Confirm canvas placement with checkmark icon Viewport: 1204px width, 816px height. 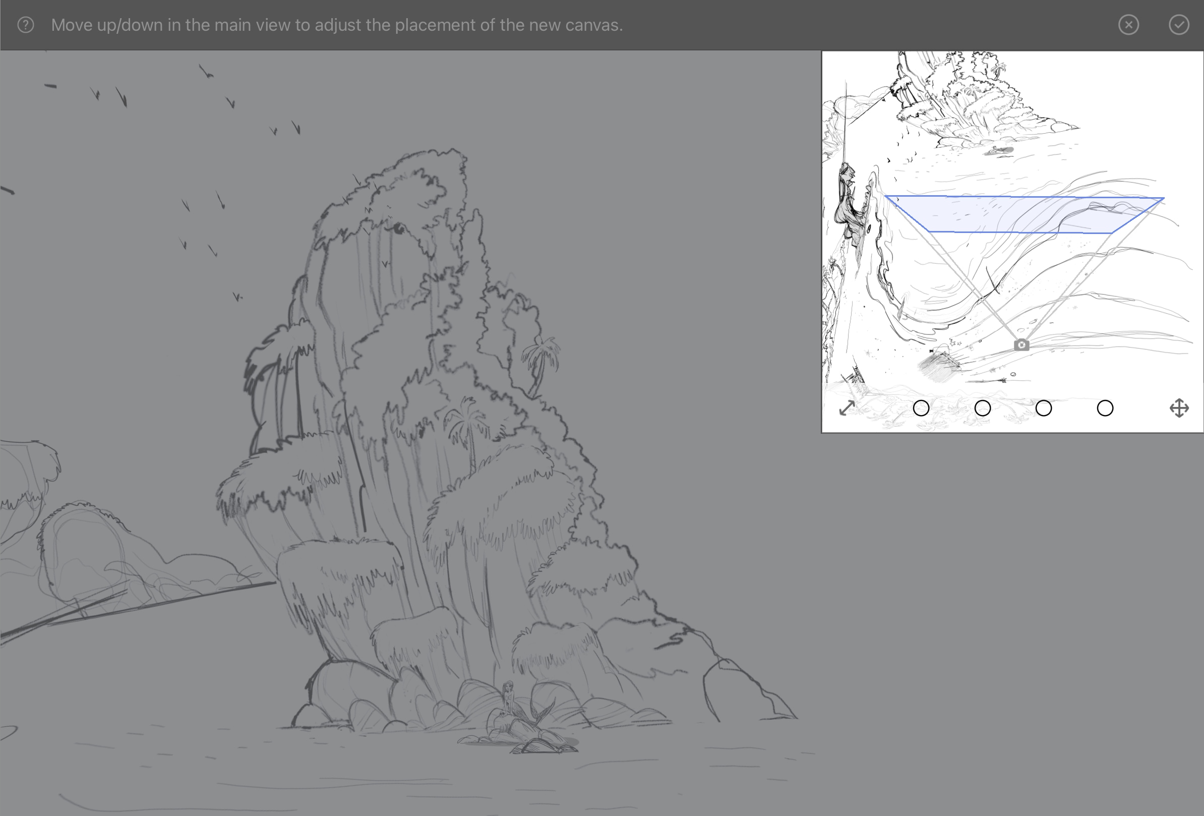(x=1179, y=25)
